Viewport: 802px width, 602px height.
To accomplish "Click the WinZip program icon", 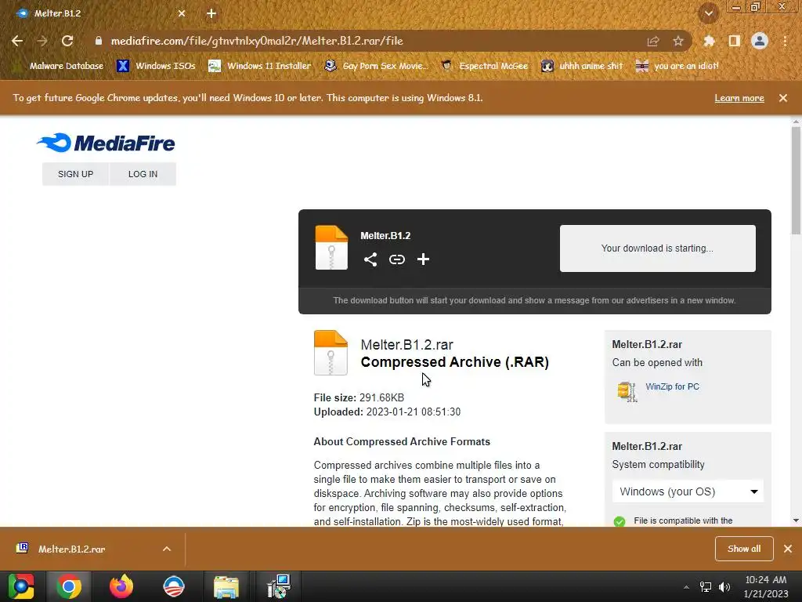I will pyautogui.click(x=627, y=392).
